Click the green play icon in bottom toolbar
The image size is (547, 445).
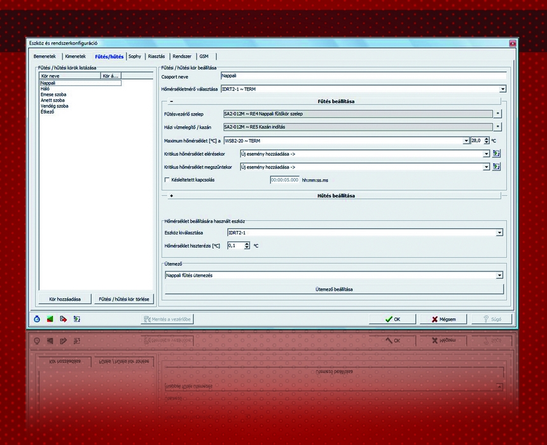pos(76,319)
